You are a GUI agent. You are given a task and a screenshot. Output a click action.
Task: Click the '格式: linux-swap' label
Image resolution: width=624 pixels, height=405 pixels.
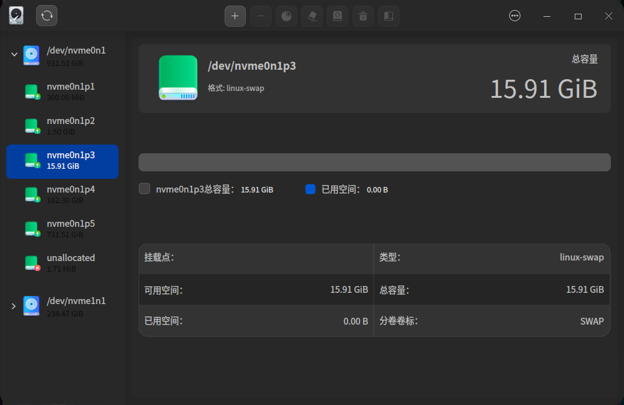[x=236, y=88]
